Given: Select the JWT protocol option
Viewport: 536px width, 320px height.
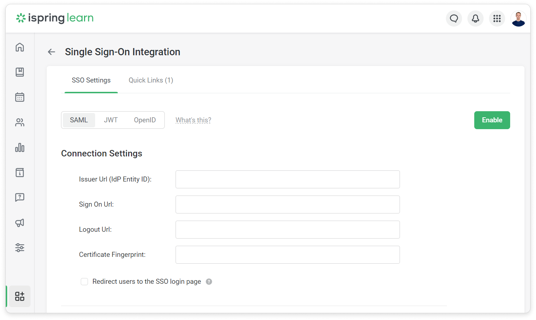Looking at the screenshot, I should [111, 120].
